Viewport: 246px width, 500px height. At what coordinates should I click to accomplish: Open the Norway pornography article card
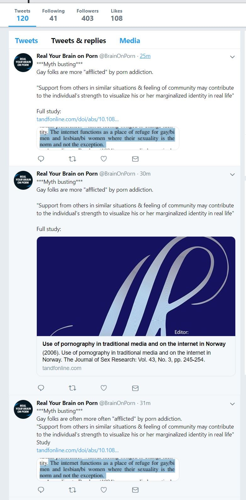pyautogui.click(x=136, y=306)
